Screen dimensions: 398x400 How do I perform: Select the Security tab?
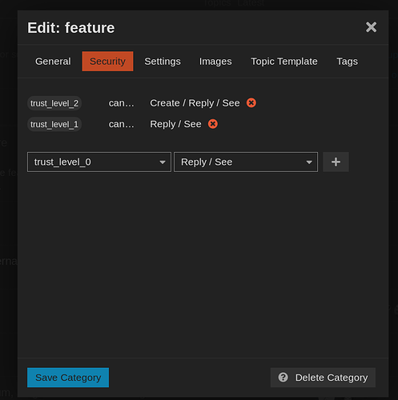(107, 62)
